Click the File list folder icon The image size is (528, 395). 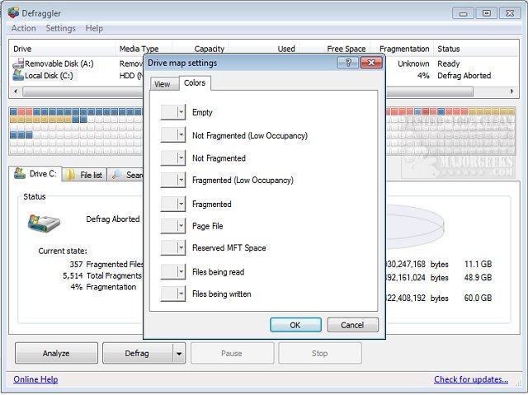tap(71, 175)
